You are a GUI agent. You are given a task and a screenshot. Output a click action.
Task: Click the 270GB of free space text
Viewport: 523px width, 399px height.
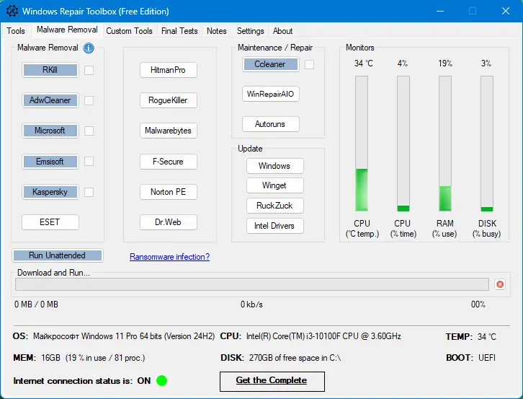(x=295, y=358)
